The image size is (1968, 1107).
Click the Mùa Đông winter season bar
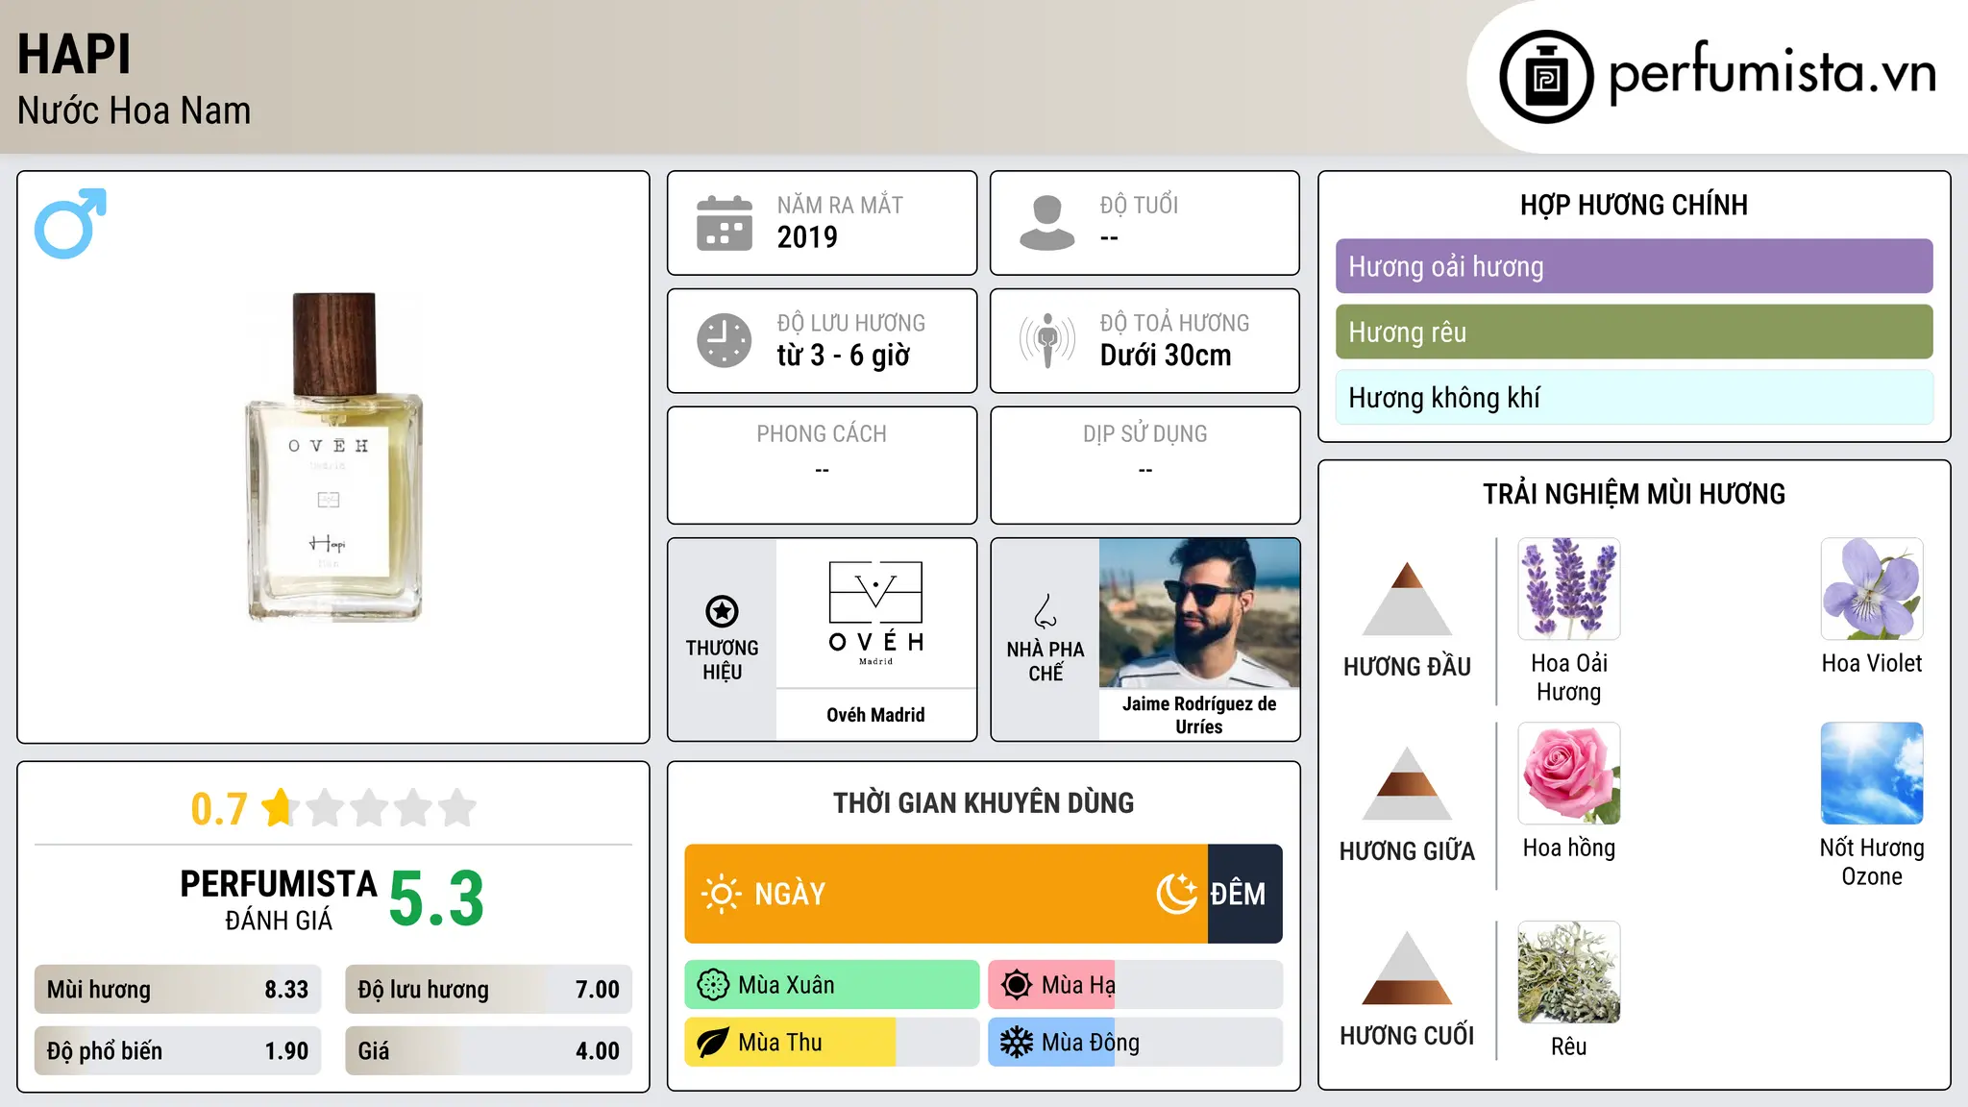tap(1136, 1043)
